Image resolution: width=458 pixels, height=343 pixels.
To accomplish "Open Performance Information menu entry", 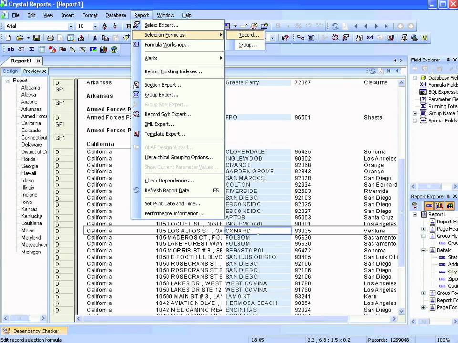I will coord(177,213).
